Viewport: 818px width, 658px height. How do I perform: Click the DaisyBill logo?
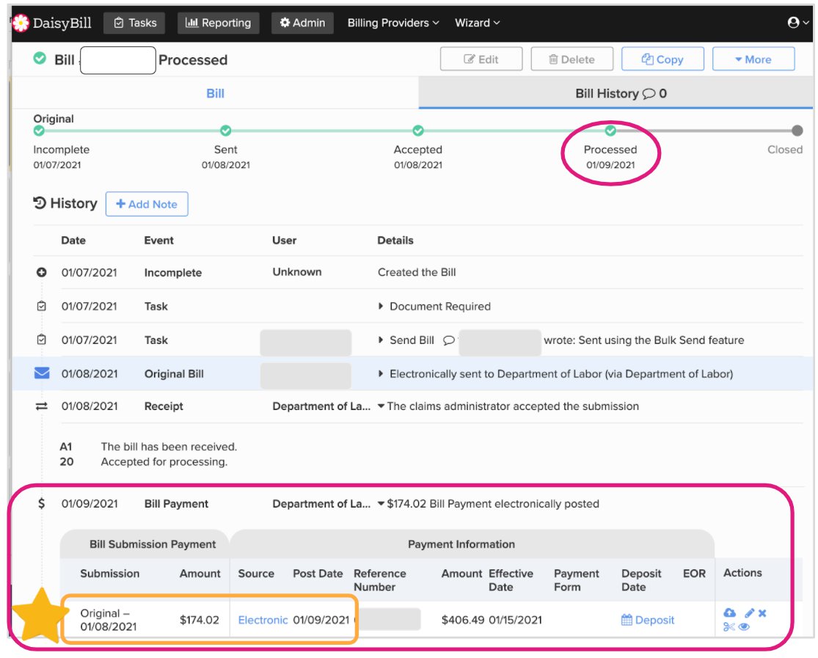[x=52, y=23]
